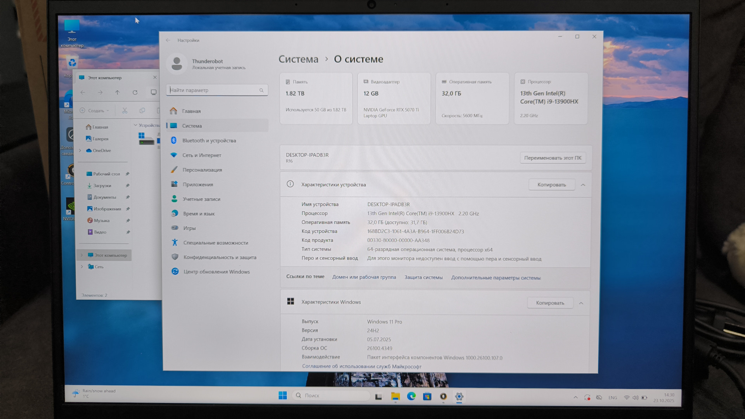Click the Видеоадаптер card
Image resolution: width=745 pixels, height=419 pixels.
394,99
